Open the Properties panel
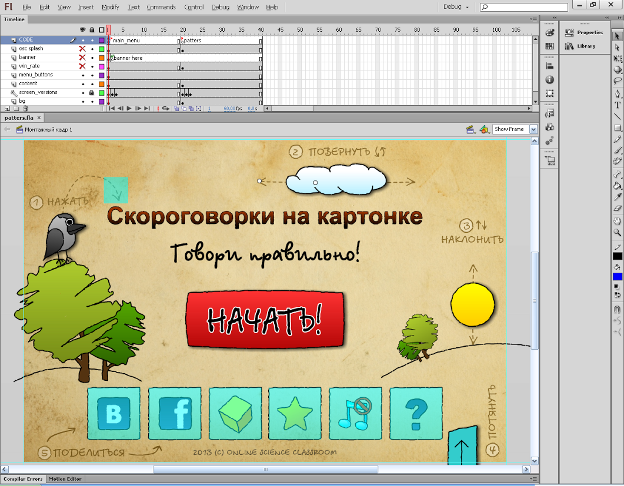The height and width of the screenshot is (486, 624). pos(584,32)
